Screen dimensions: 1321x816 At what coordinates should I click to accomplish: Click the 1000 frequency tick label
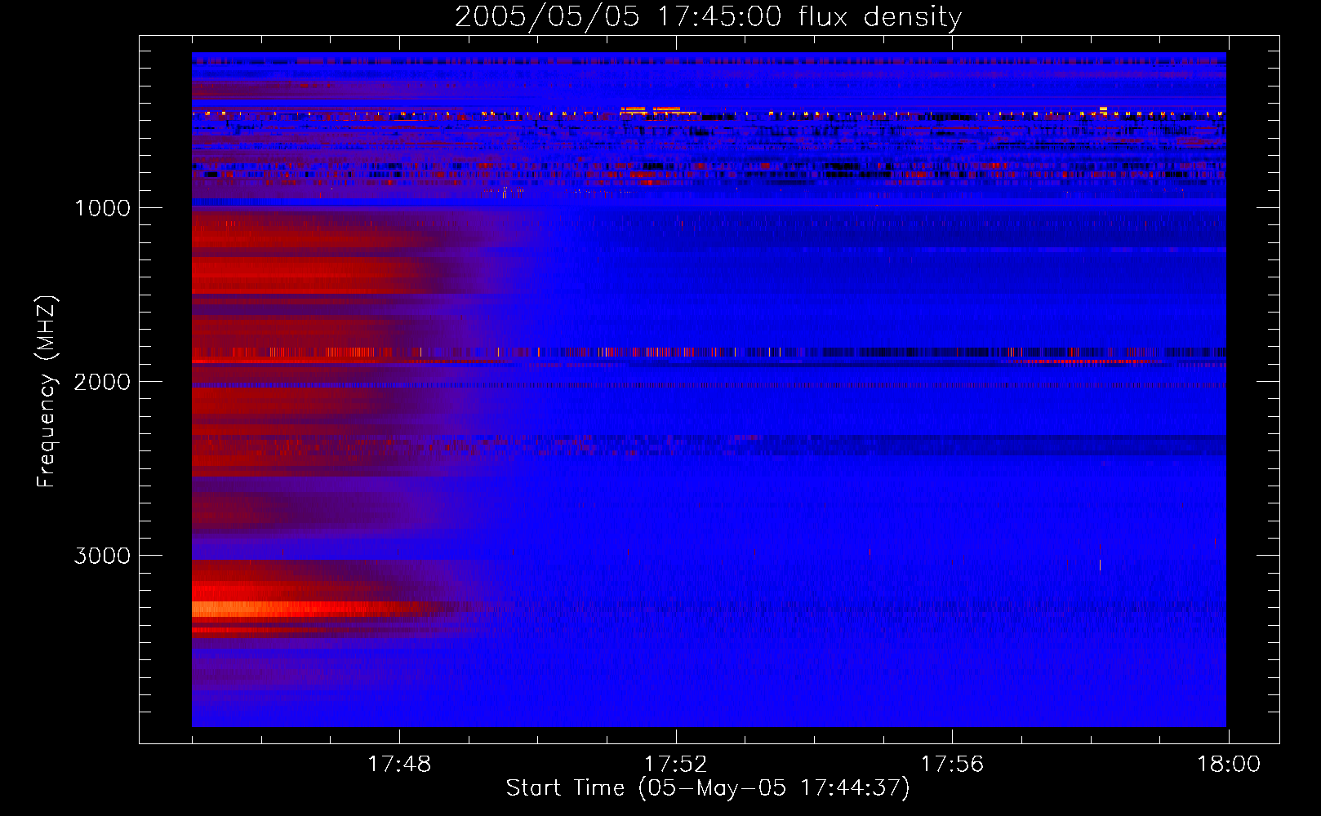click(103, 208)
